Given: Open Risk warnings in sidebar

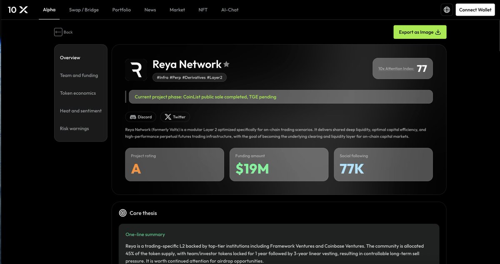Looking at the screenshot, I should 74,128.
